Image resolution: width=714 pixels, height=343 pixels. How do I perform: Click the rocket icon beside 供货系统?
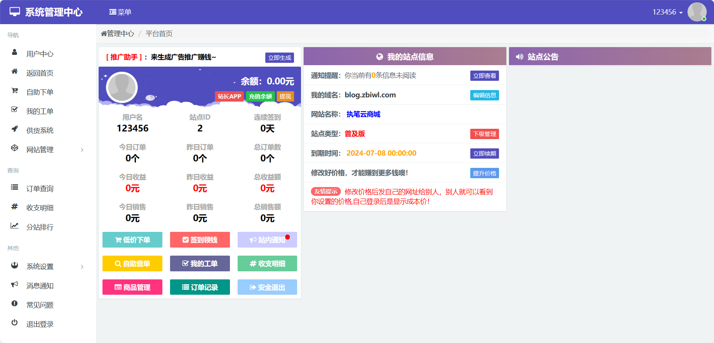coord(15,129)
